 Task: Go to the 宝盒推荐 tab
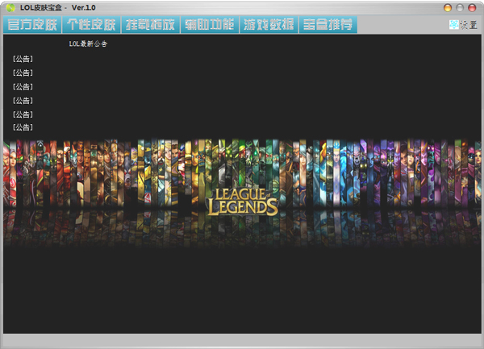(x=328, y=25)
